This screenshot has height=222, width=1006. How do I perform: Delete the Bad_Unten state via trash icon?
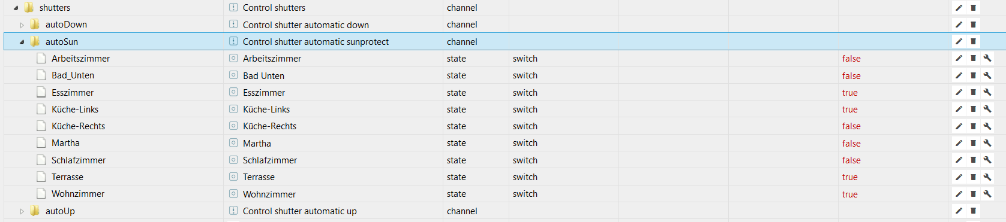click(973, 75)
